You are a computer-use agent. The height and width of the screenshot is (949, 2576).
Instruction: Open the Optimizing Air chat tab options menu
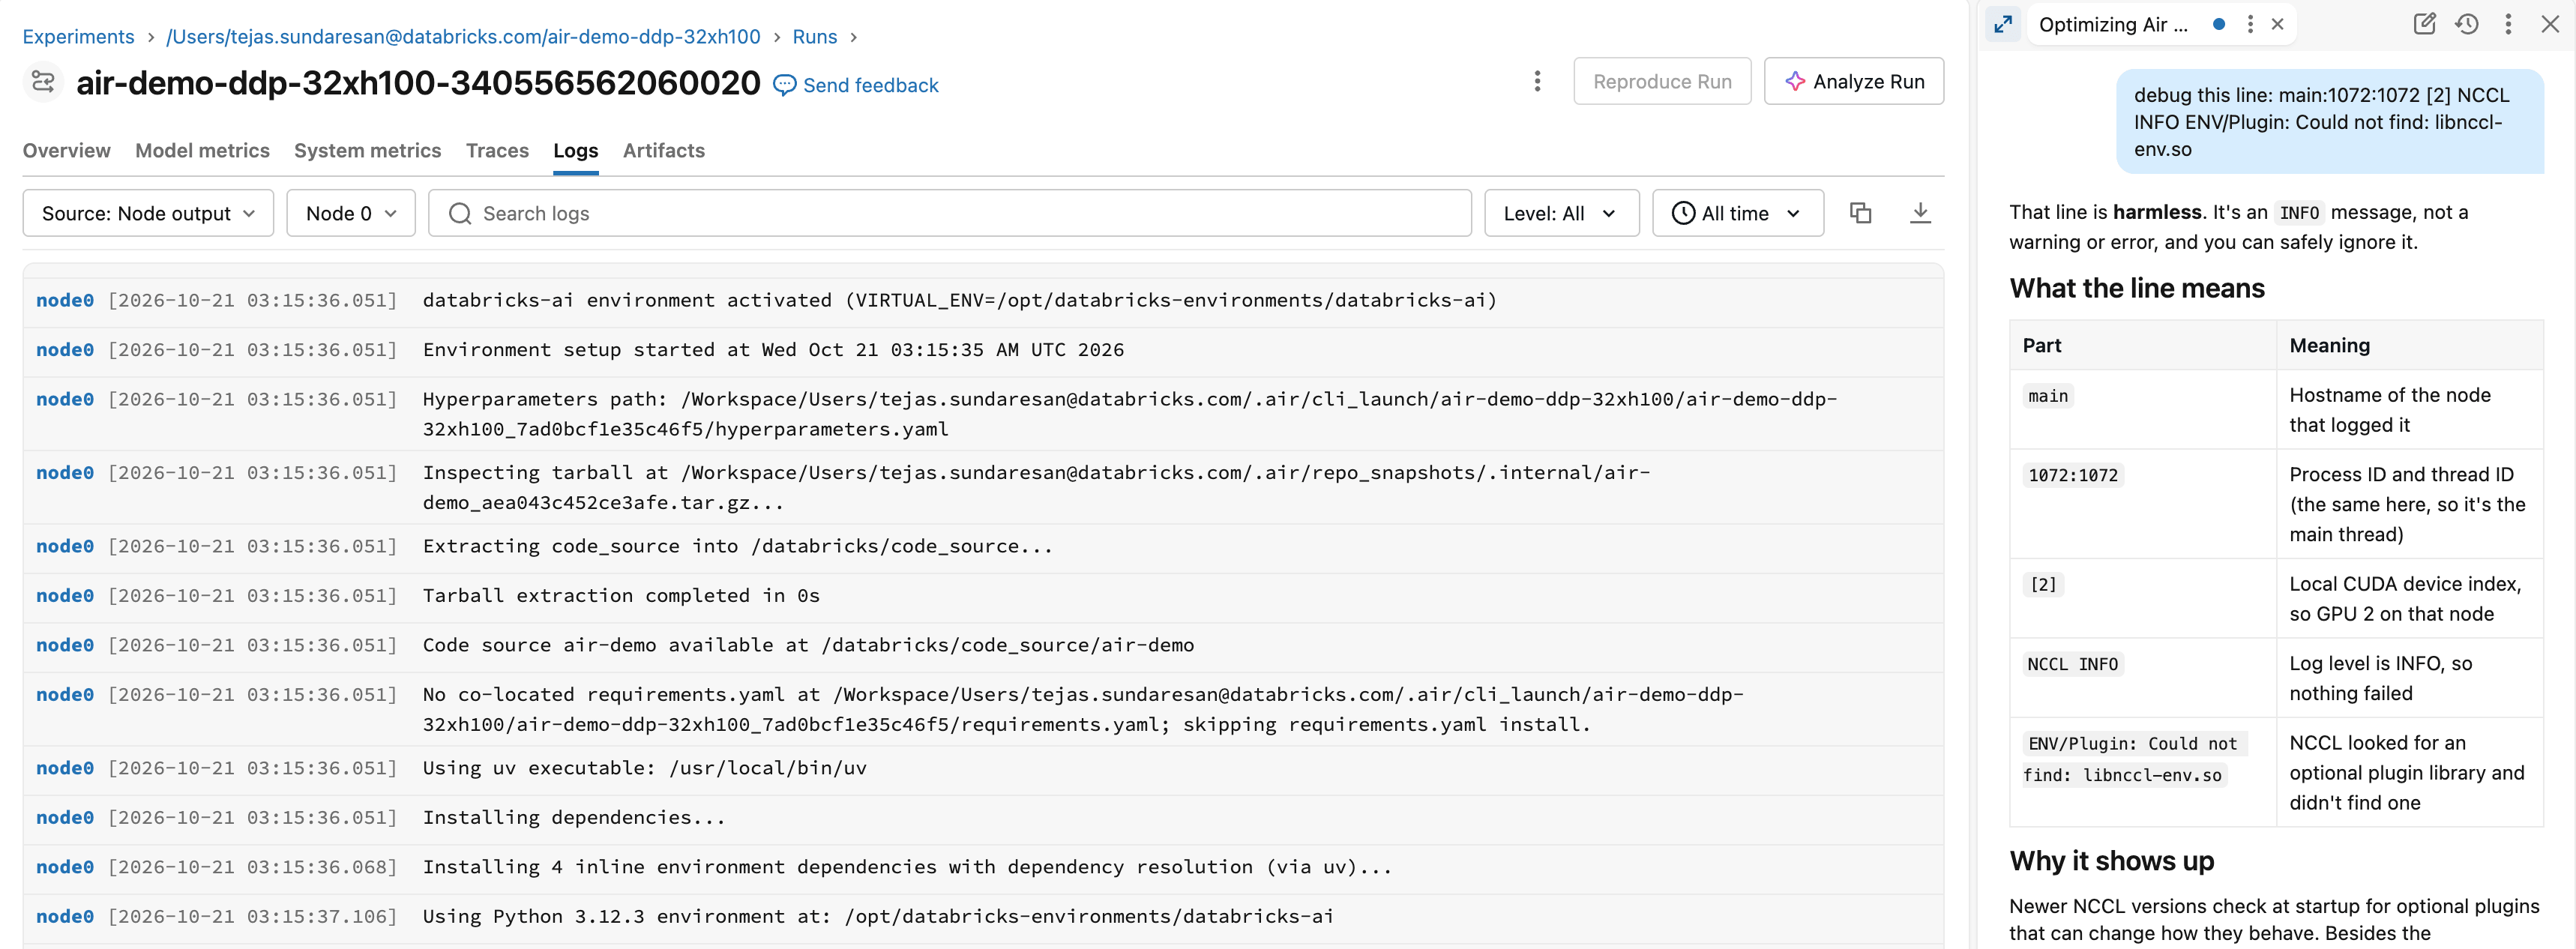coord(2250,24)
